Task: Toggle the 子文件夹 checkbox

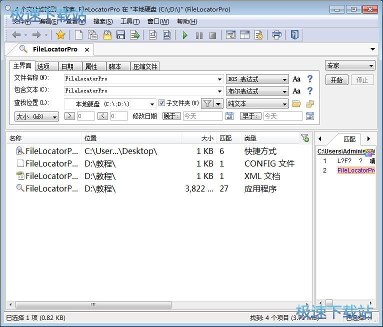Action: pos(161,103)
